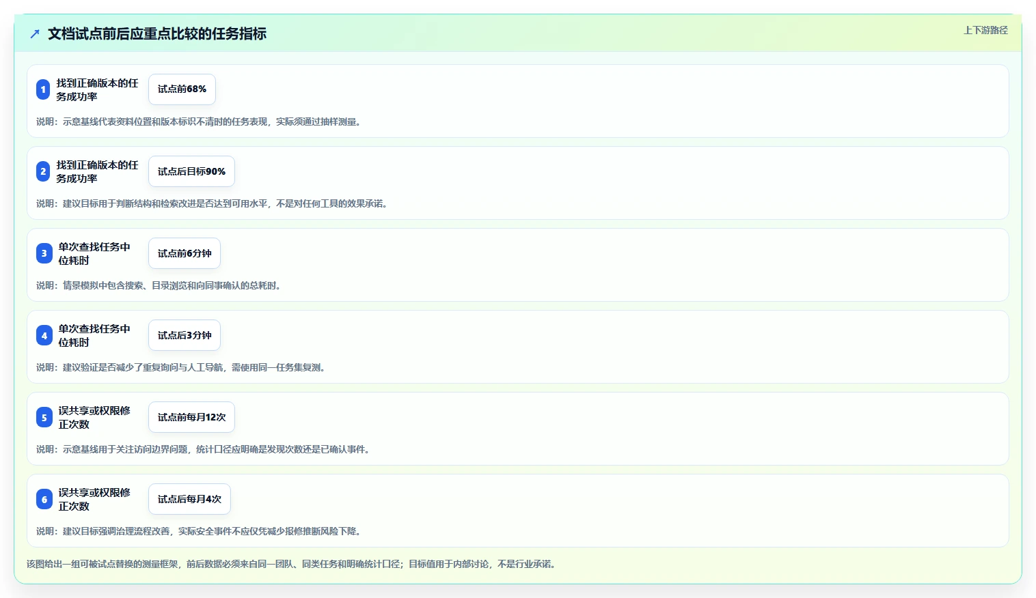Image resolution: width=1036 pixels, height=598 pixels.
Task: Click the note beginning 情景模拟中包含搜索
Action: [x=160, y=285]
